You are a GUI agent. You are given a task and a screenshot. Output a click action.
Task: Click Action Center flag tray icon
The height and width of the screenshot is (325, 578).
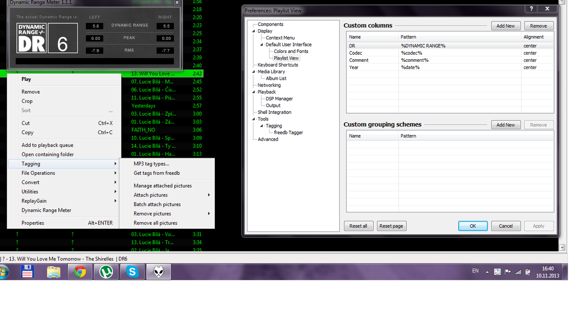click(x=508, y=272)
